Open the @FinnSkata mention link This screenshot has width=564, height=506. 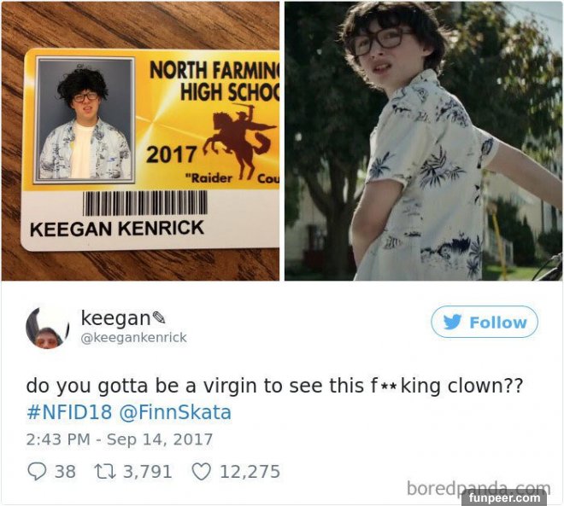tap(175, 412)
